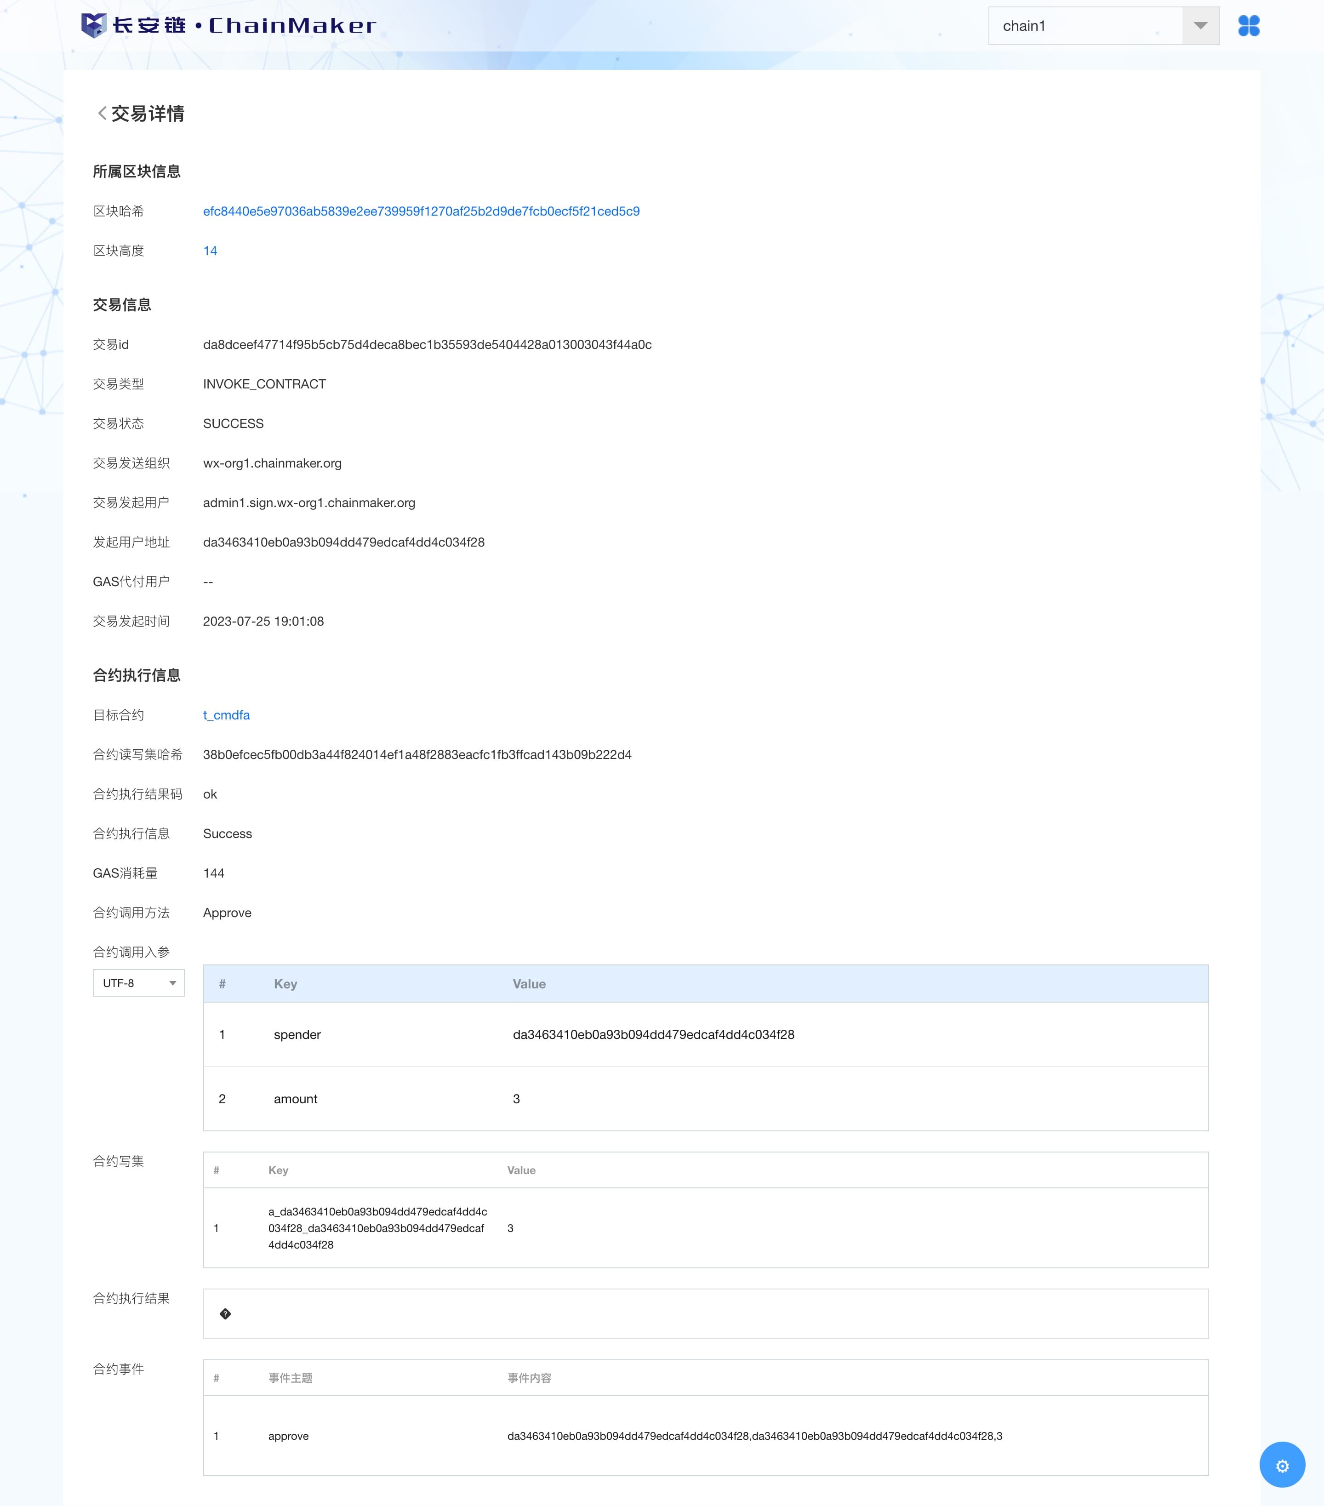Click the ChainMaker logo icon

94,26
